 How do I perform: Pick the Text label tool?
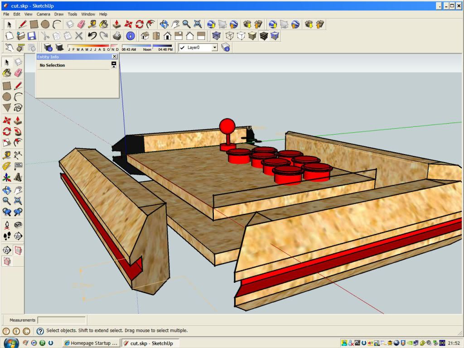coord(18,166)
